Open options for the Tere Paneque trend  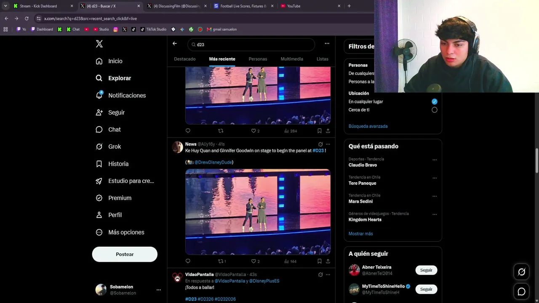coord(435,178)
